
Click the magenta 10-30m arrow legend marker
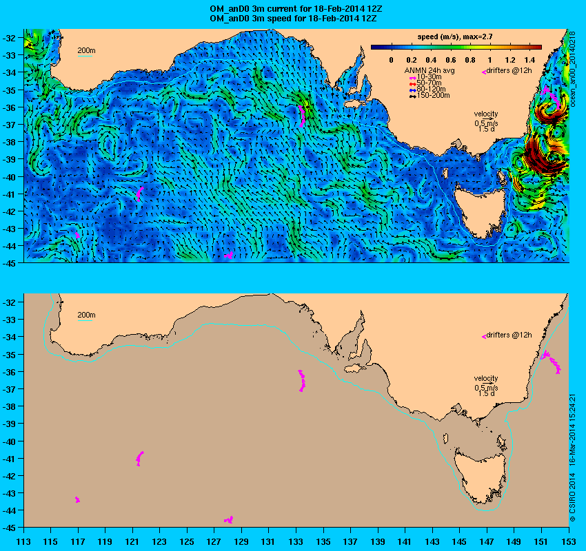412,77
